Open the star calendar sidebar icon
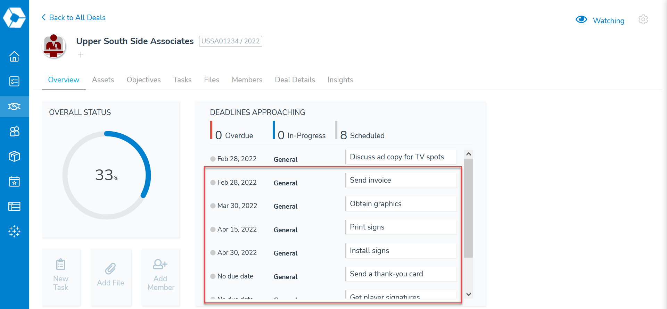The image size is (667, 309). [14, 181]
